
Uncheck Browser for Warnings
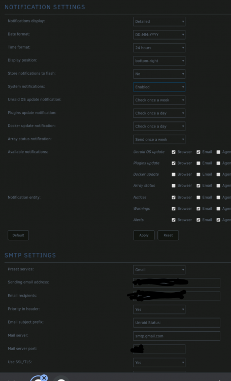(174, 209)
